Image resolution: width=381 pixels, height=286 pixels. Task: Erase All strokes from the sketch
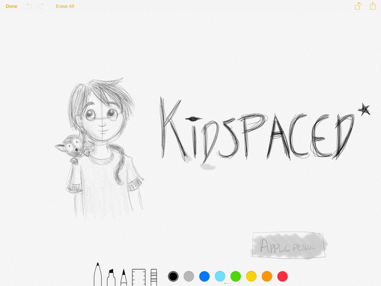point(65,6)
